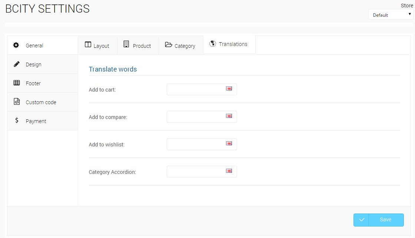Click the globe icon on Translations tab
This screenshot has height=238, width=415.
click(213, 44)
